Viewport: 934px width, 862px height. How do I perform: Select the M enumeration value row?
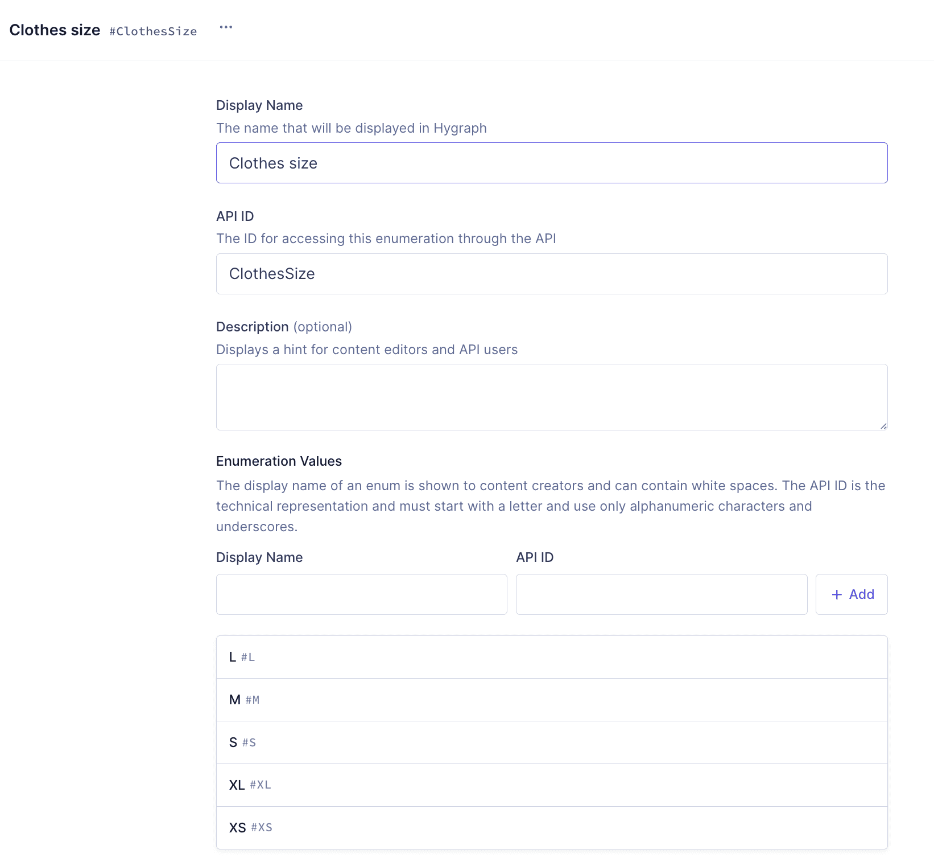tap(551, 700)
